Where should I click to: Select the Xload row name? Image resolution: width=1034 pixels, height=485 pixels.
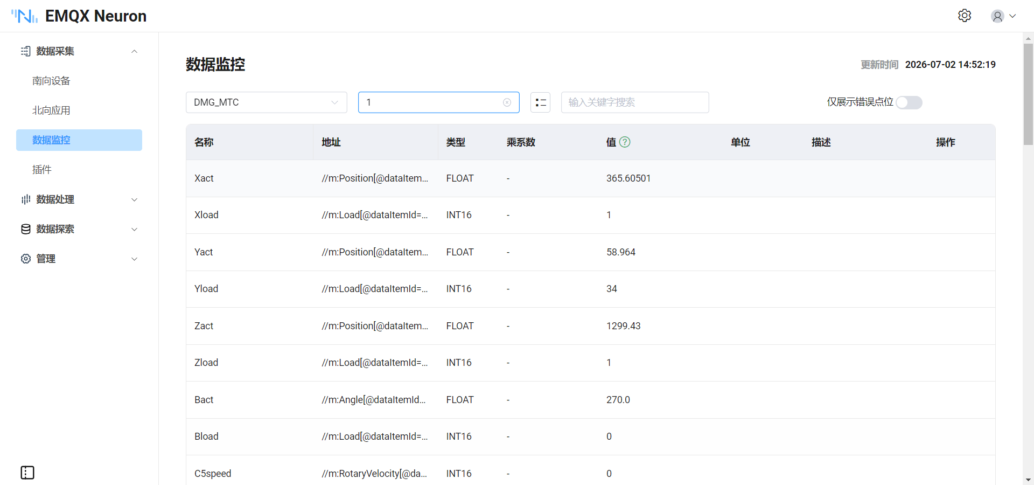click(x=206, y=215)
